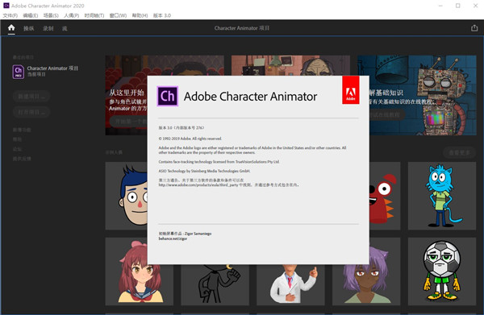Click the 查看更多 button

[x=459, y=152]
